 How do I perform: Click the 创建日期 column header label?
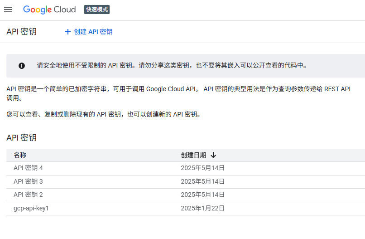point(193,155)
